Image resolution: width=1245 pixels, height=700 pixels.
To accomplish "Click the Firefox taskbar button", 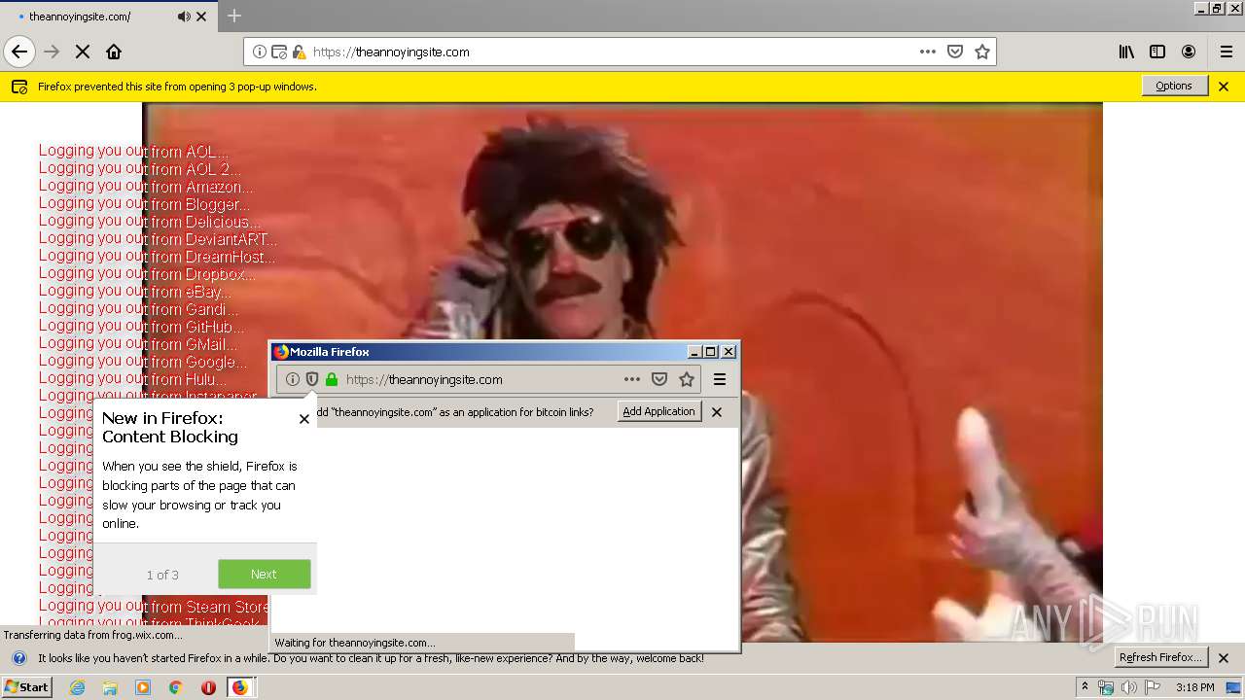I will coord(240,687).
